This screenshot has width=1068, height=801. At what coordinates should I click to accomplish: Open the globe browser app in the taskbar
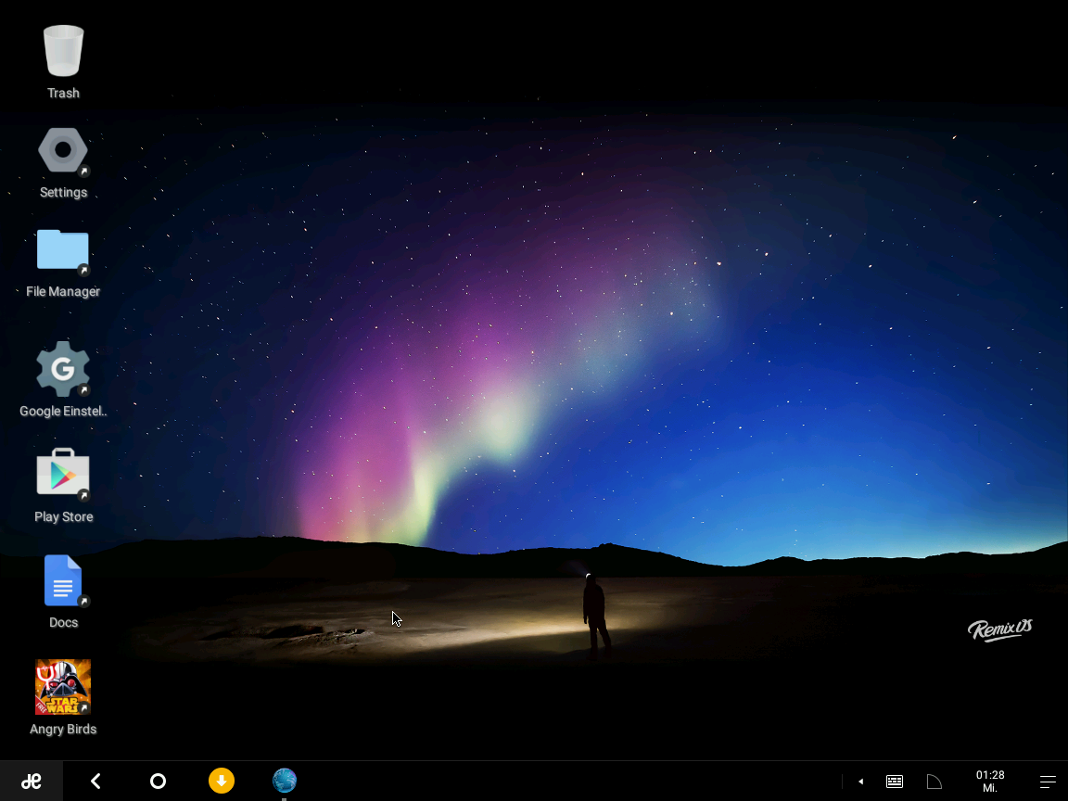(x=285, y=780)
